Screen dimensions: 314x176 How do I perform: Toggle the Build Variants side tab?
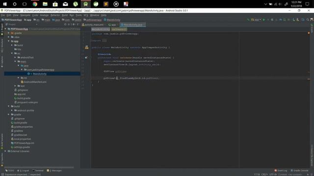[2, 141]
